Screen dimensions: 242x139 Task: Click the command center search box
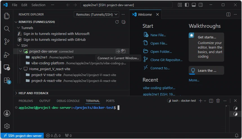click(x=127, y=5)
